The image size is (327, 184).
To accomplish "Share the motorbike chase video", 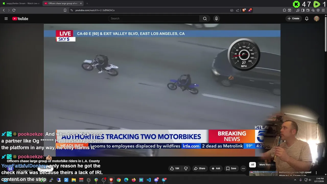I will [199, 168].
